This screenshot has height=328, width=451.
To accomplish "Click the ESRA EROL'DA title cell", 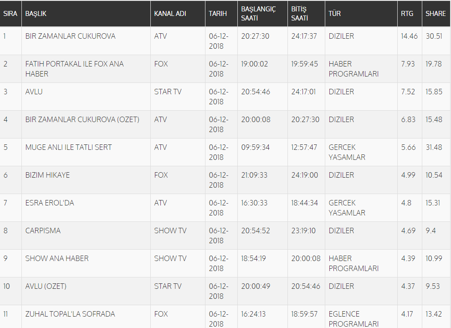I will 49,203.
